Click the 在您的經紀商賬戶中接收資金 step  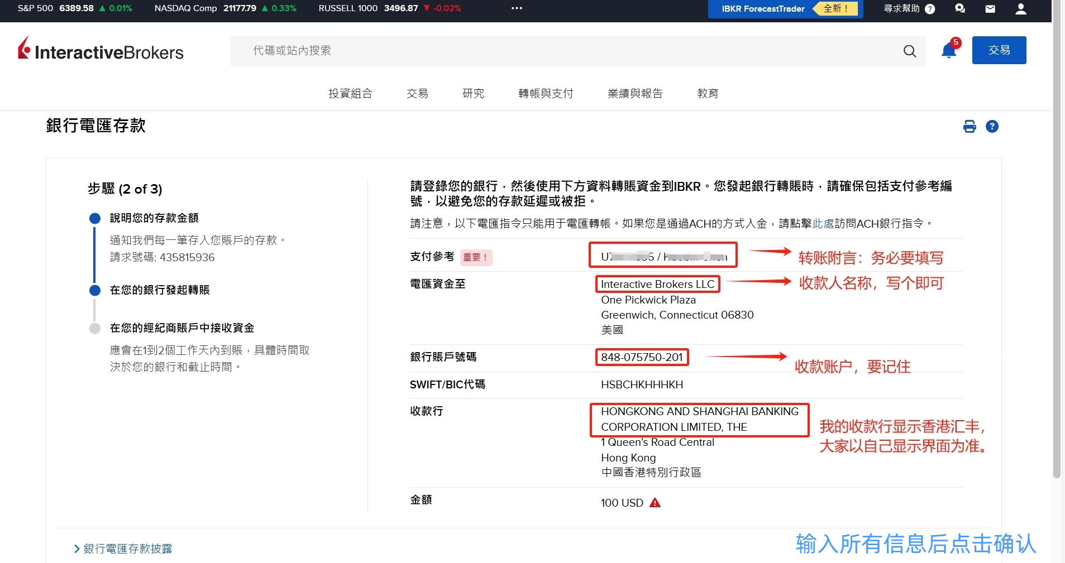click(x=182, y=328)
